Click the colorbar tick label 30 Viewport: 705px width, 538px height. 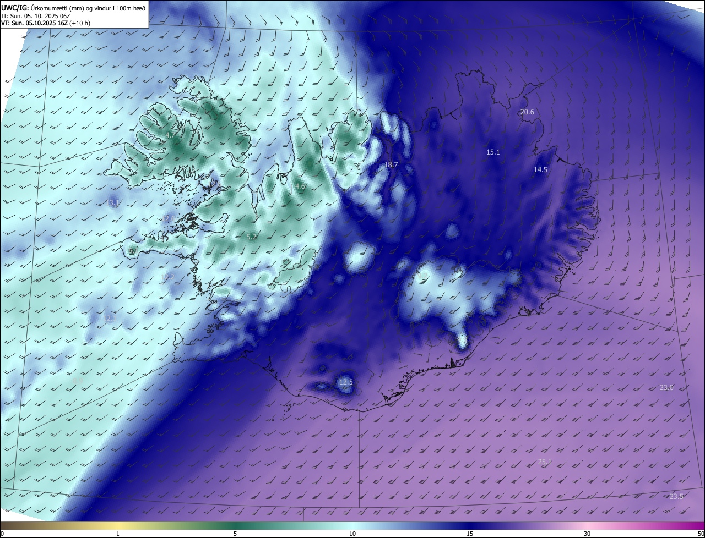tap(587, 534)
